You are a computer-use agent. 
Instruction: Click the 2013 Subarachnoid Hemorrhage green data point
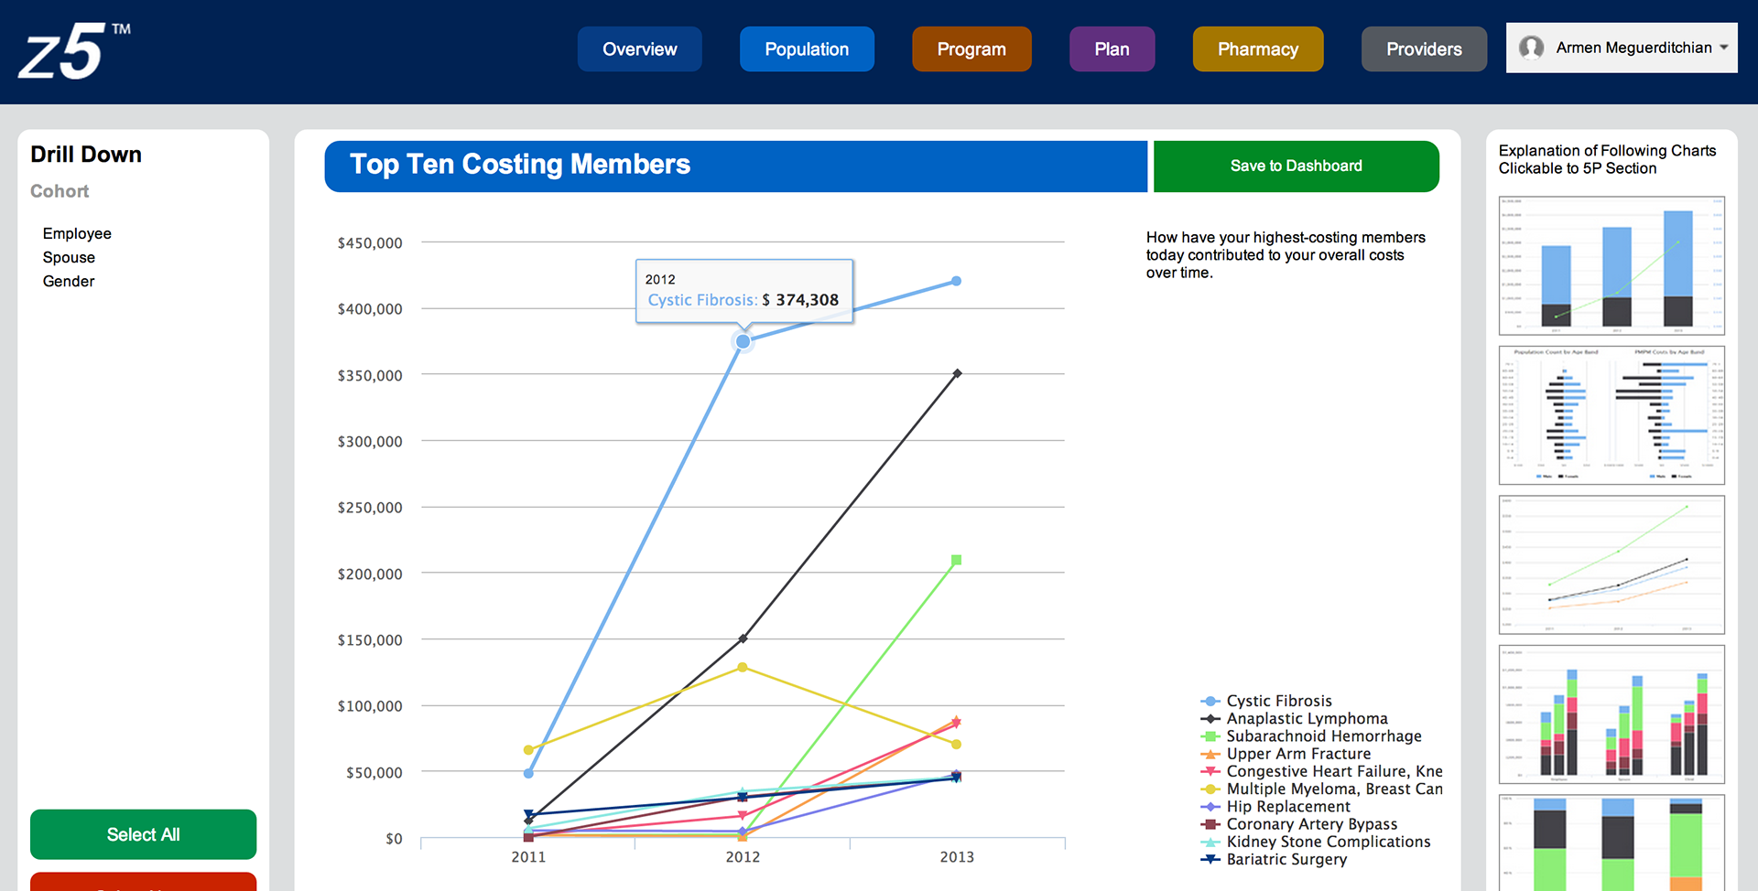(x=956, y=560)
